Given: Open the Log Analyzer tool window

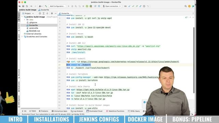Looking at the screenshot, I should point(77,111).
